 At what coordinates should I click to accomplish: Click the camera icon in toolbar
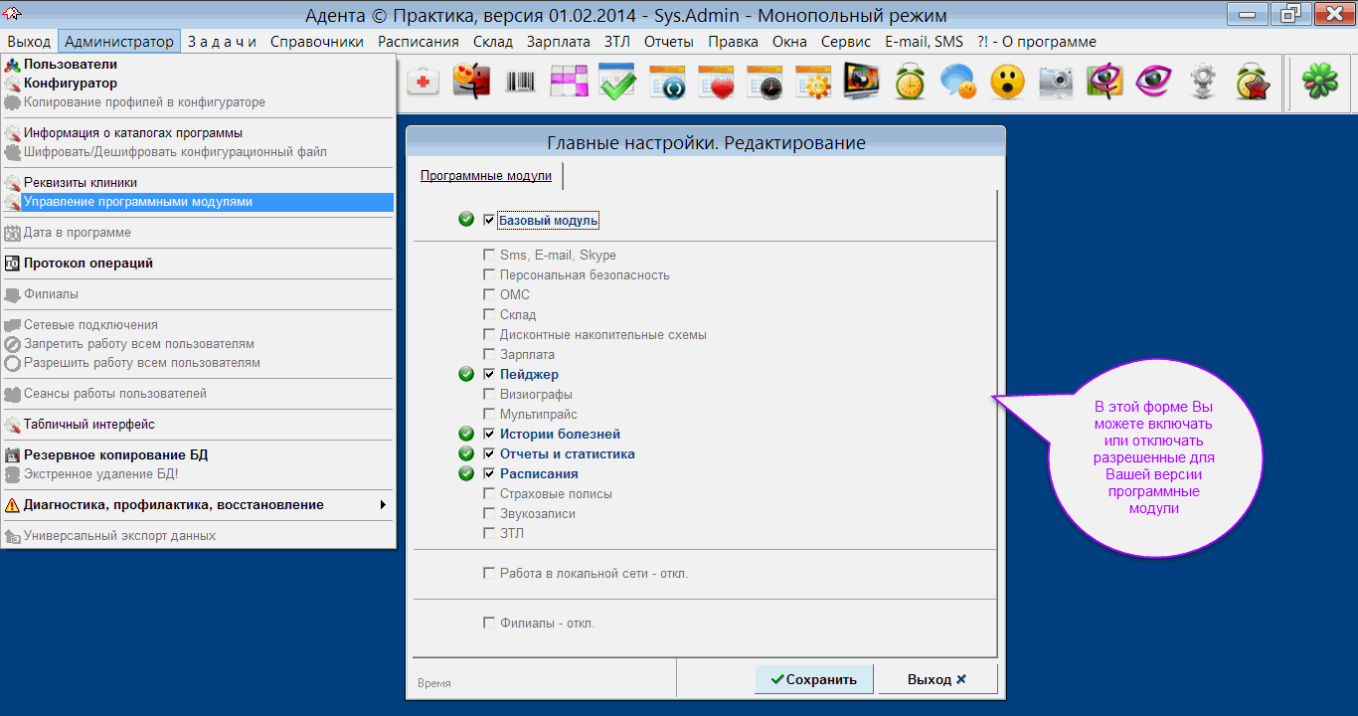[x=1056, y=83]
